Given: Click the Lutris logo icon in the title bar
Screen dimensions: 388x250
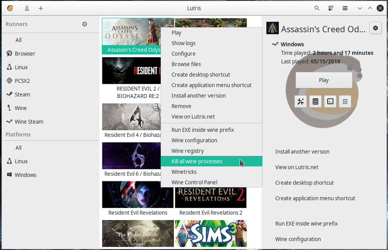Looking at the screenshot, I should point(10,8).
